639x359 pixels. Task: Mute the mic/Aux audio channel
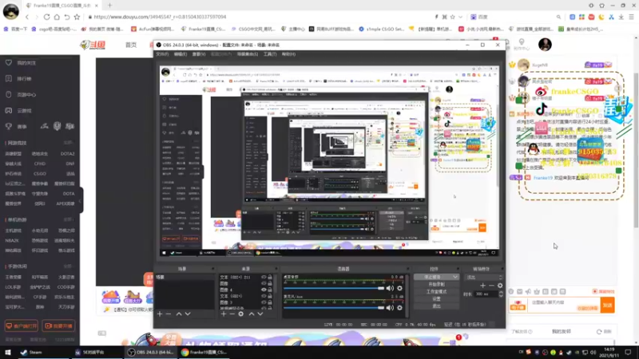pyautogui.click(x=390, y=308)
